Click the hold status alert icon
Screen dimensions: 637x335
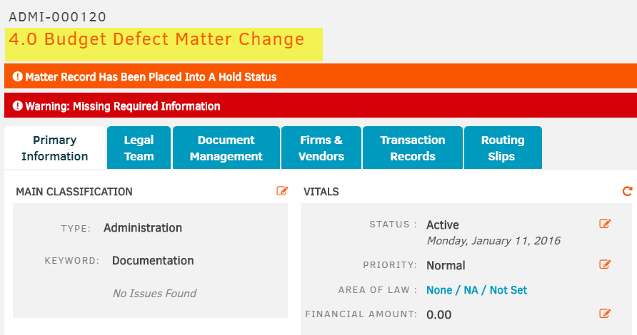click(x=17, y=76)
